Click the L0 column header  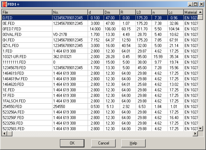[143, 12]
